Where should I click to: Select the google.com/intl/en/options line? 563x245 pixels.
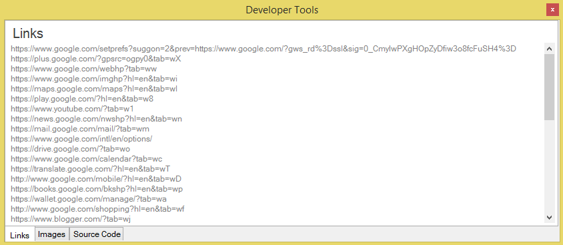(x=81, y=139)
